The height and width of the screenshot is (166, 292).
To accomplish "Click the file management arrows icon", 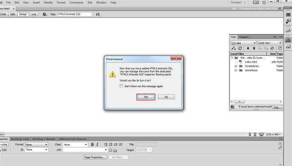I will pyautogui.click(x=98, y=14).
